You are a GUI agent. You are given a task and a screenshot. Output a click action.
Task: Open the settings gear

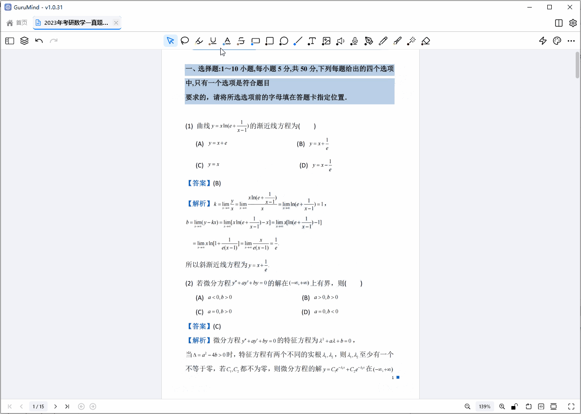573,23
